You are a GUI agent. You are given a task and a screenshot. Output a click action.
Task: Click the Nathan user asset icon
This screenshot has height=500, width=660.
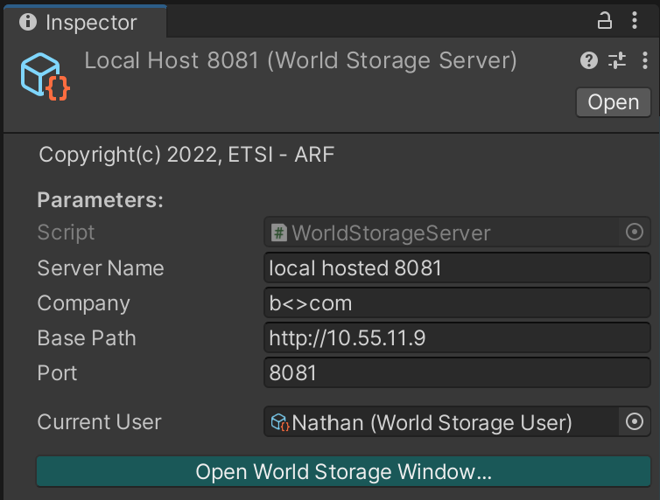coord(280,423)
